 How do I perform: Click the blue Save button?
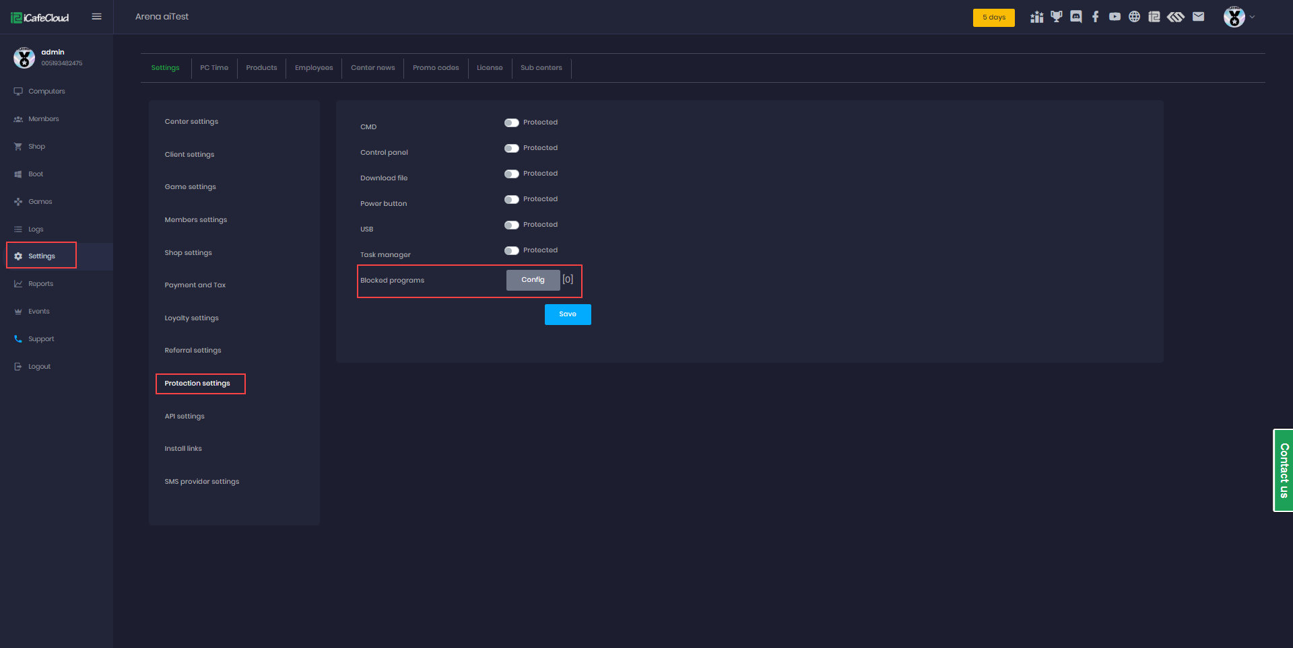click(568, 314)
